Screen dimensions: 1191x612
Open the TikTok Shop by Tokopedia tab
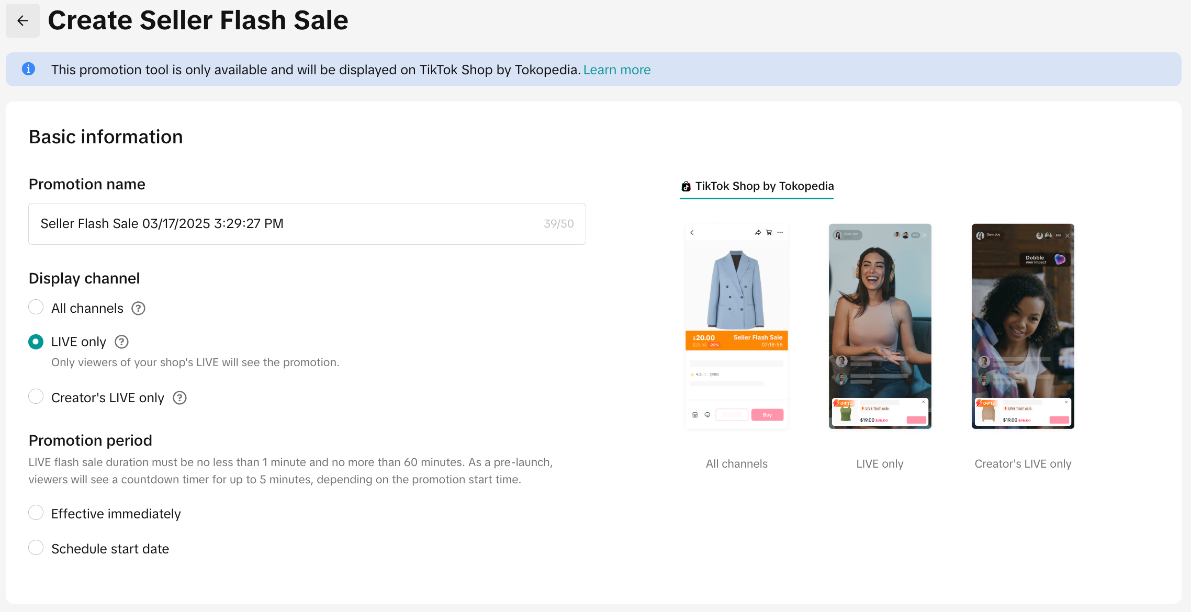coord(764,186)
